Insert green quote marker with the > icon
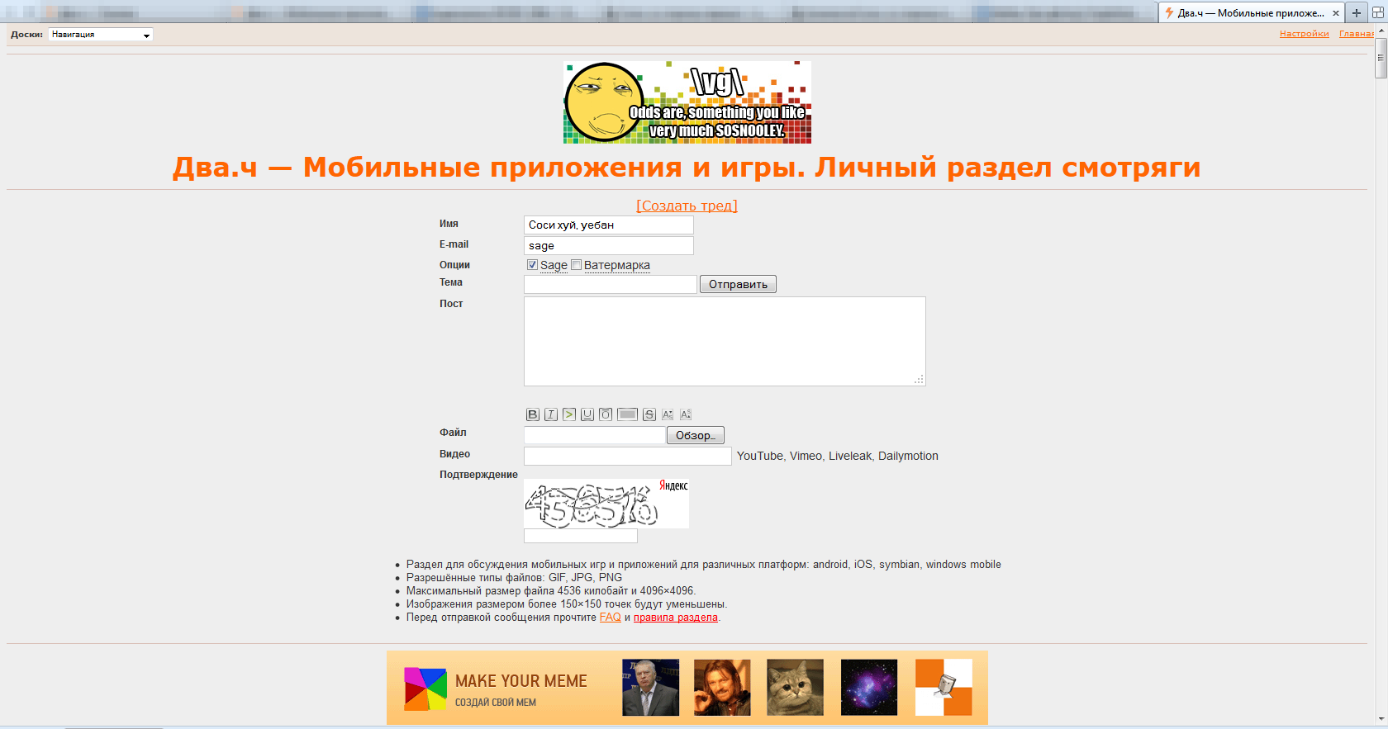The height and width of the screenshot is (729, 1388). tap(569, 414)
